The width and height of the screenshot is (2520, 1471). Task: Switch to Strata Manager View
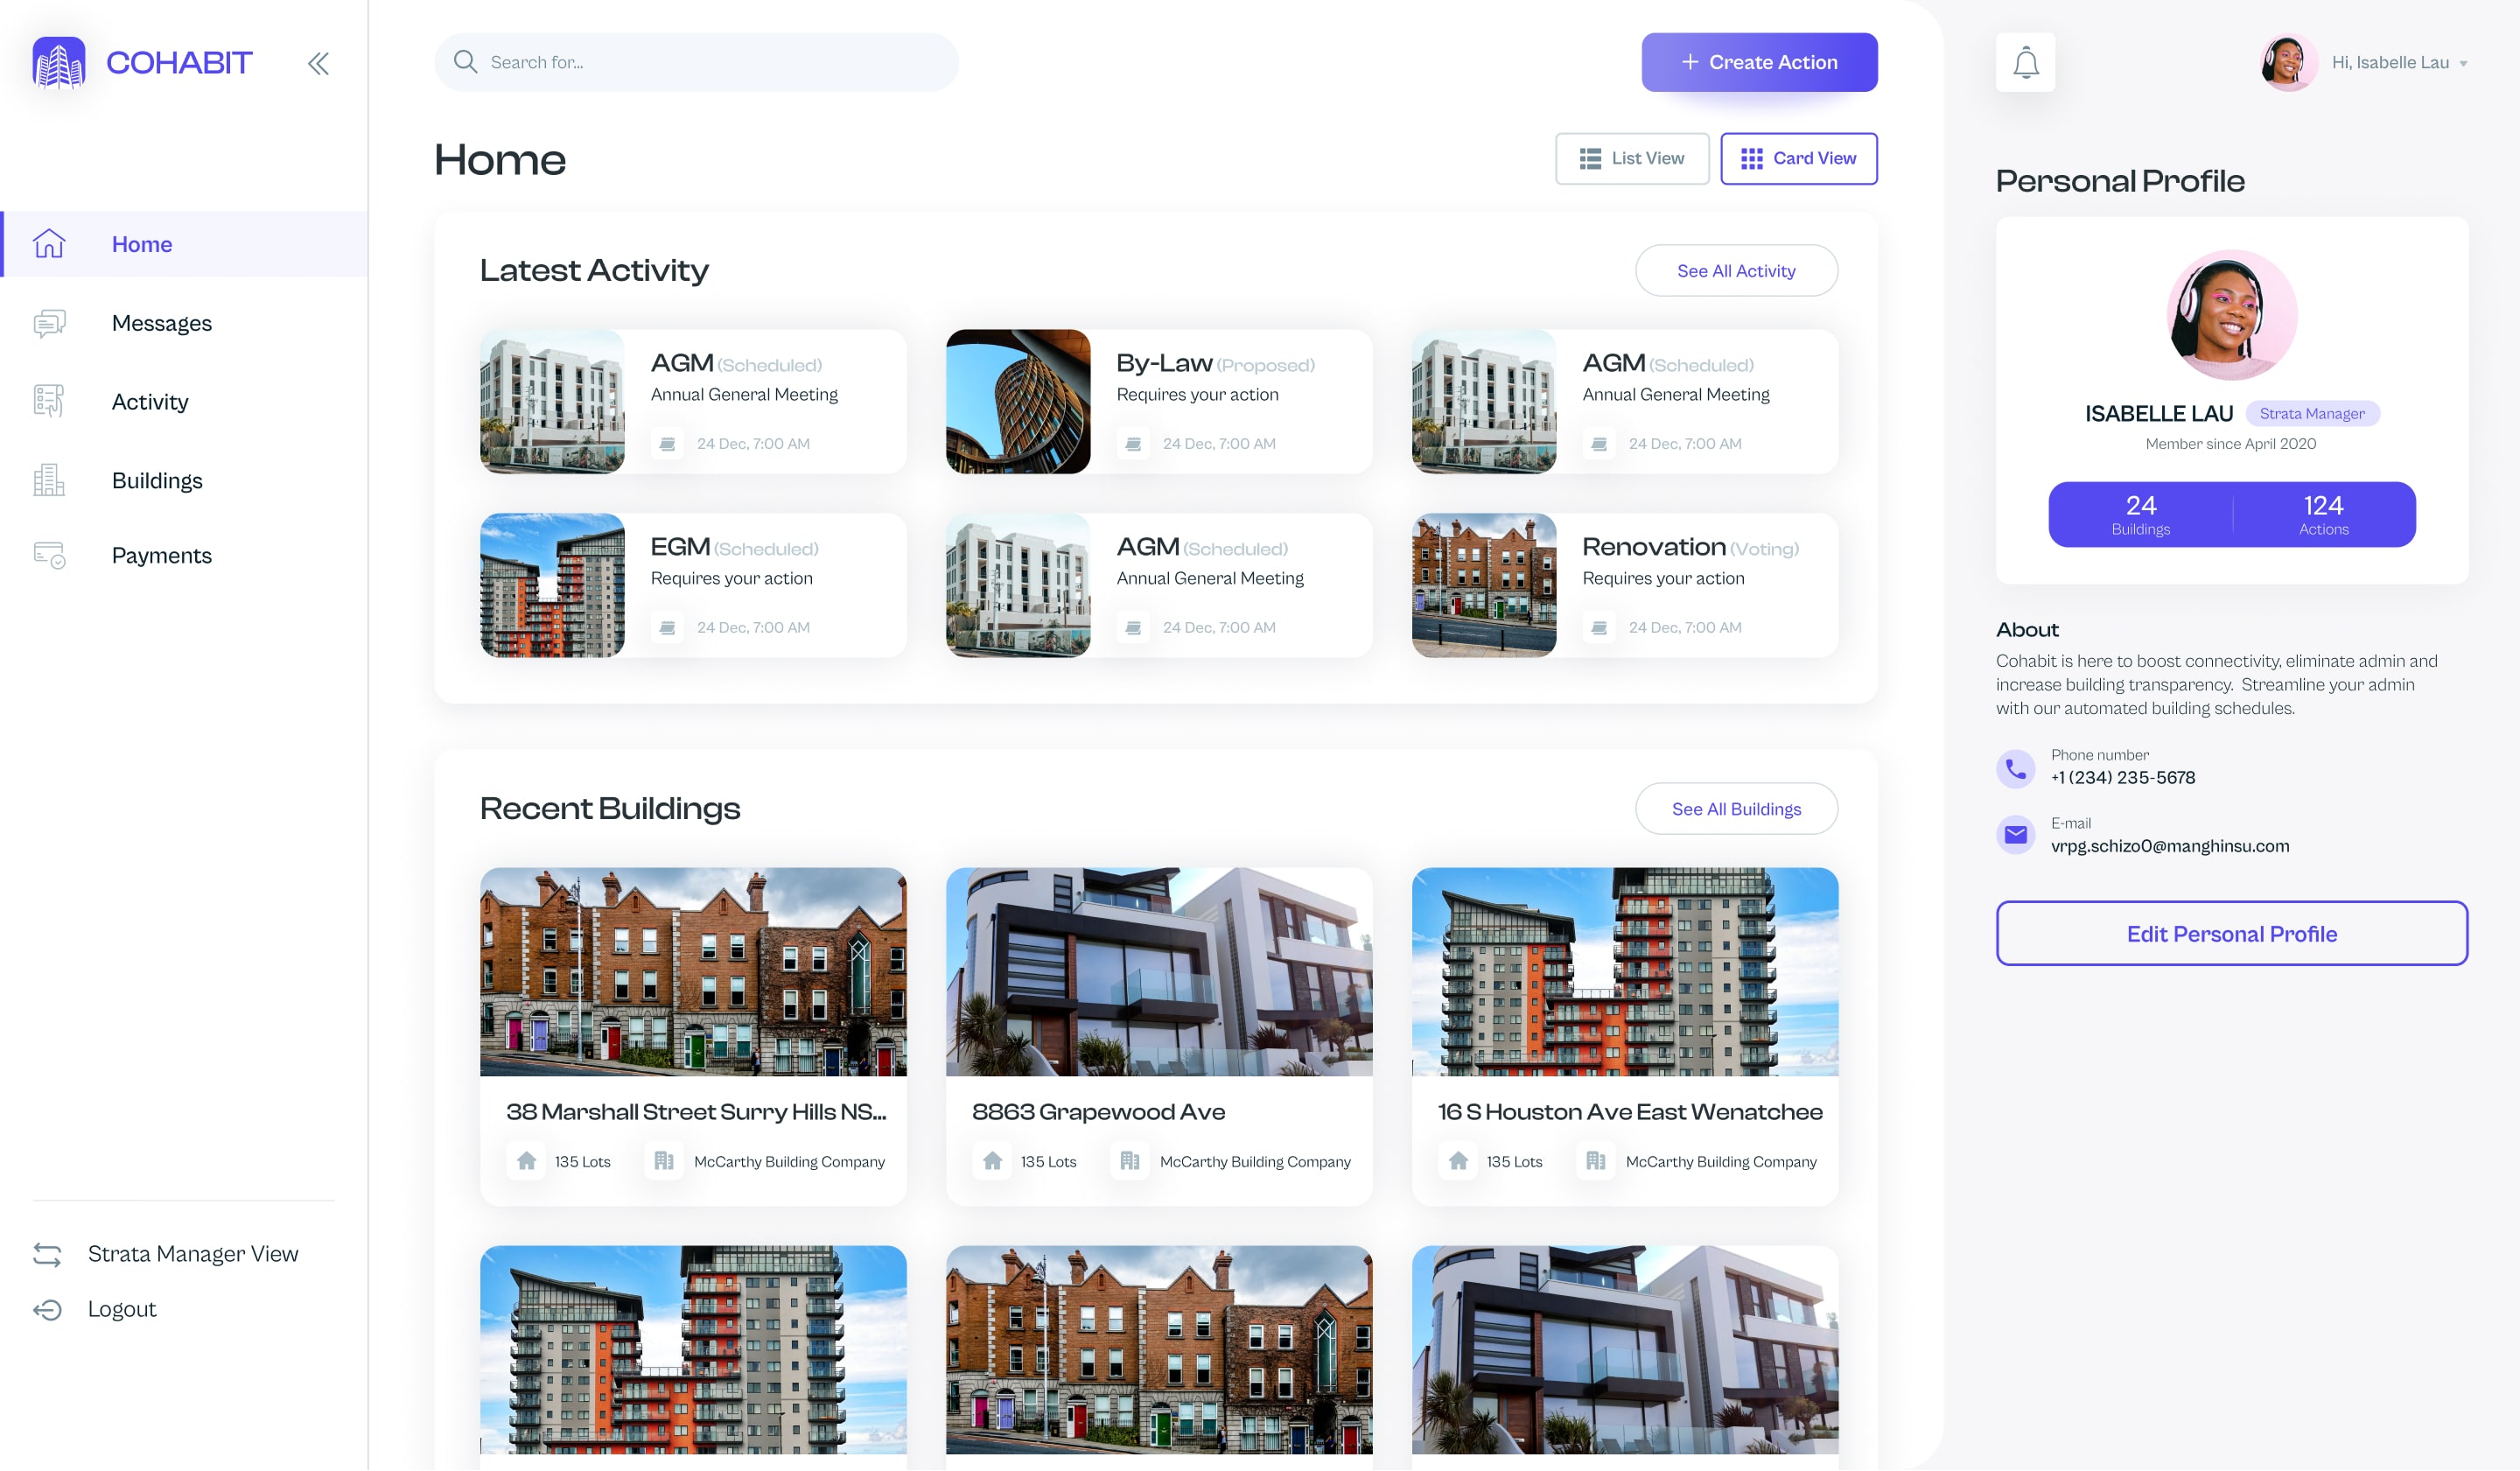pos(192,1254)
